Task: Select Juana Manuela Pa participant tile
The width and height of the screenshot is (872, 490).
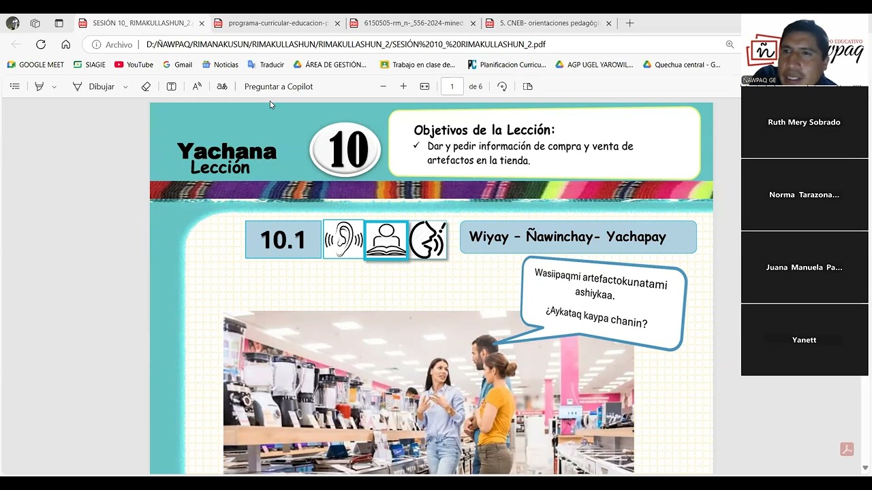Action: coord(805,267)
